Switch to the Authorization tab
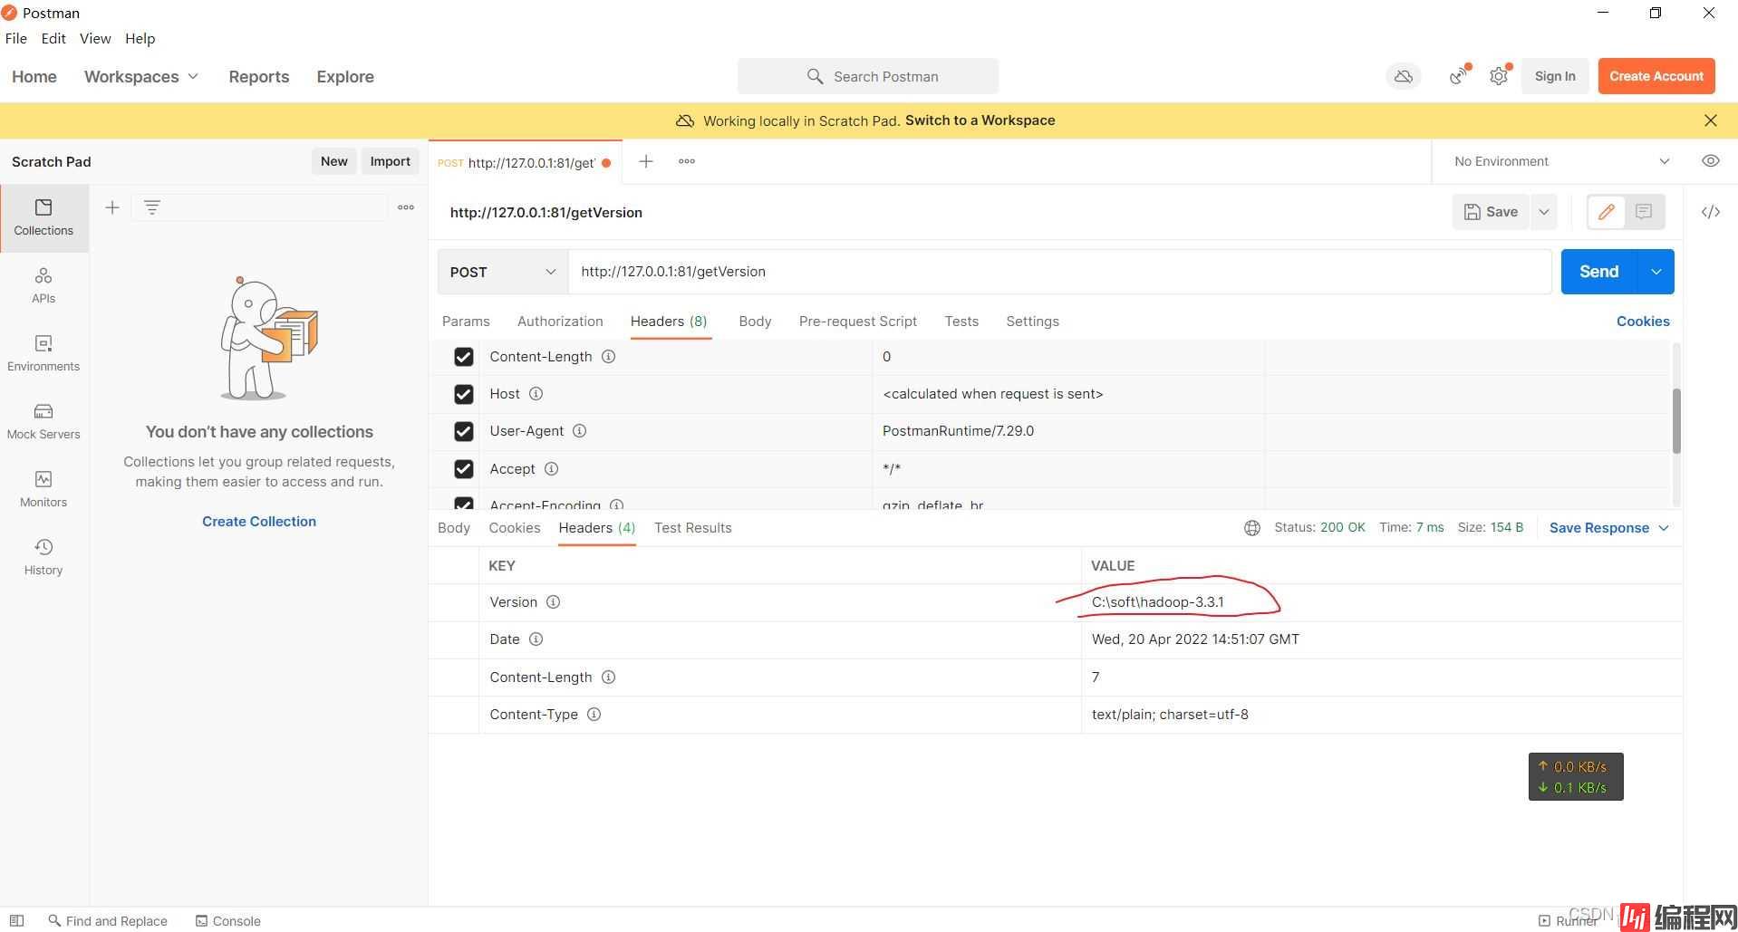 [x=560, y=322]
